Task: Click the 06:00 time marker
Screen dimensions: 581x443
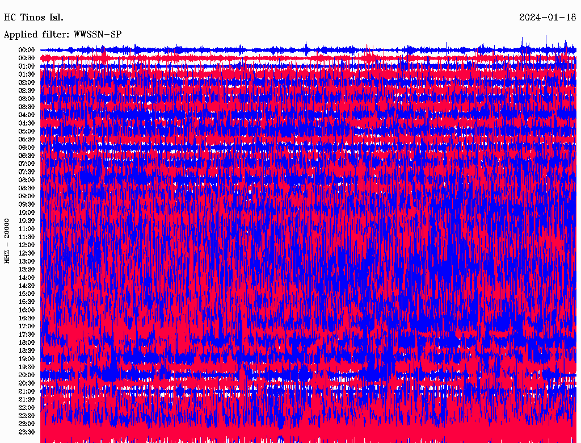Action: click(x=27, y=148)
